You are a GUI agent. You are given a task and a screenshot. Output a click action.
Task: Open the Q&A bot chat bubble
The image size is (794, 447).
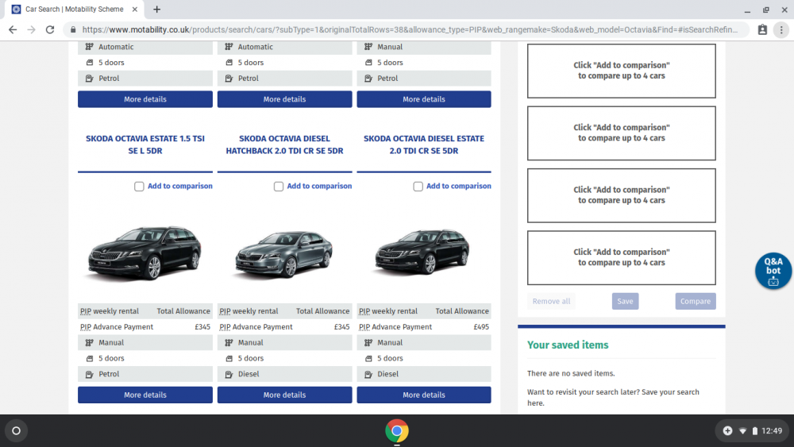(773, 271)
